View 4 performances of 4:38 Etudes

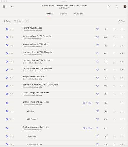click(x=85, y=103)
